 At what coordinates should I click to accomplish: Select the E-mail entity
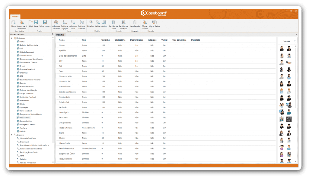pos(22,66)
